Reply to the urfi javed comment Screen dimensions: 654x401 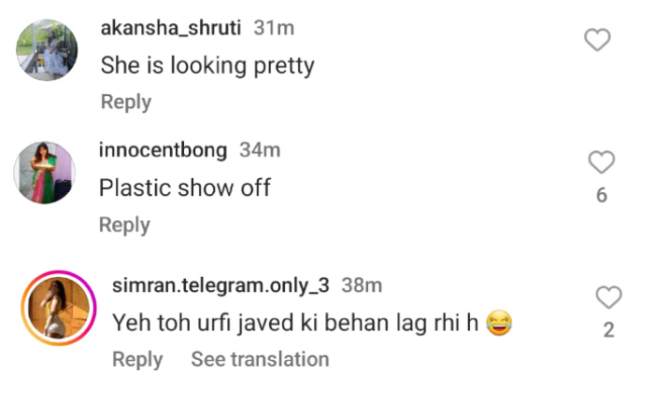click(x=137, y=359)
